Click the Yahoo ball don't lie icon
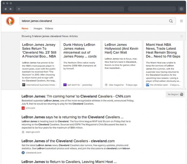The width and height of the screenshot is (187, 164). point(65,85)
